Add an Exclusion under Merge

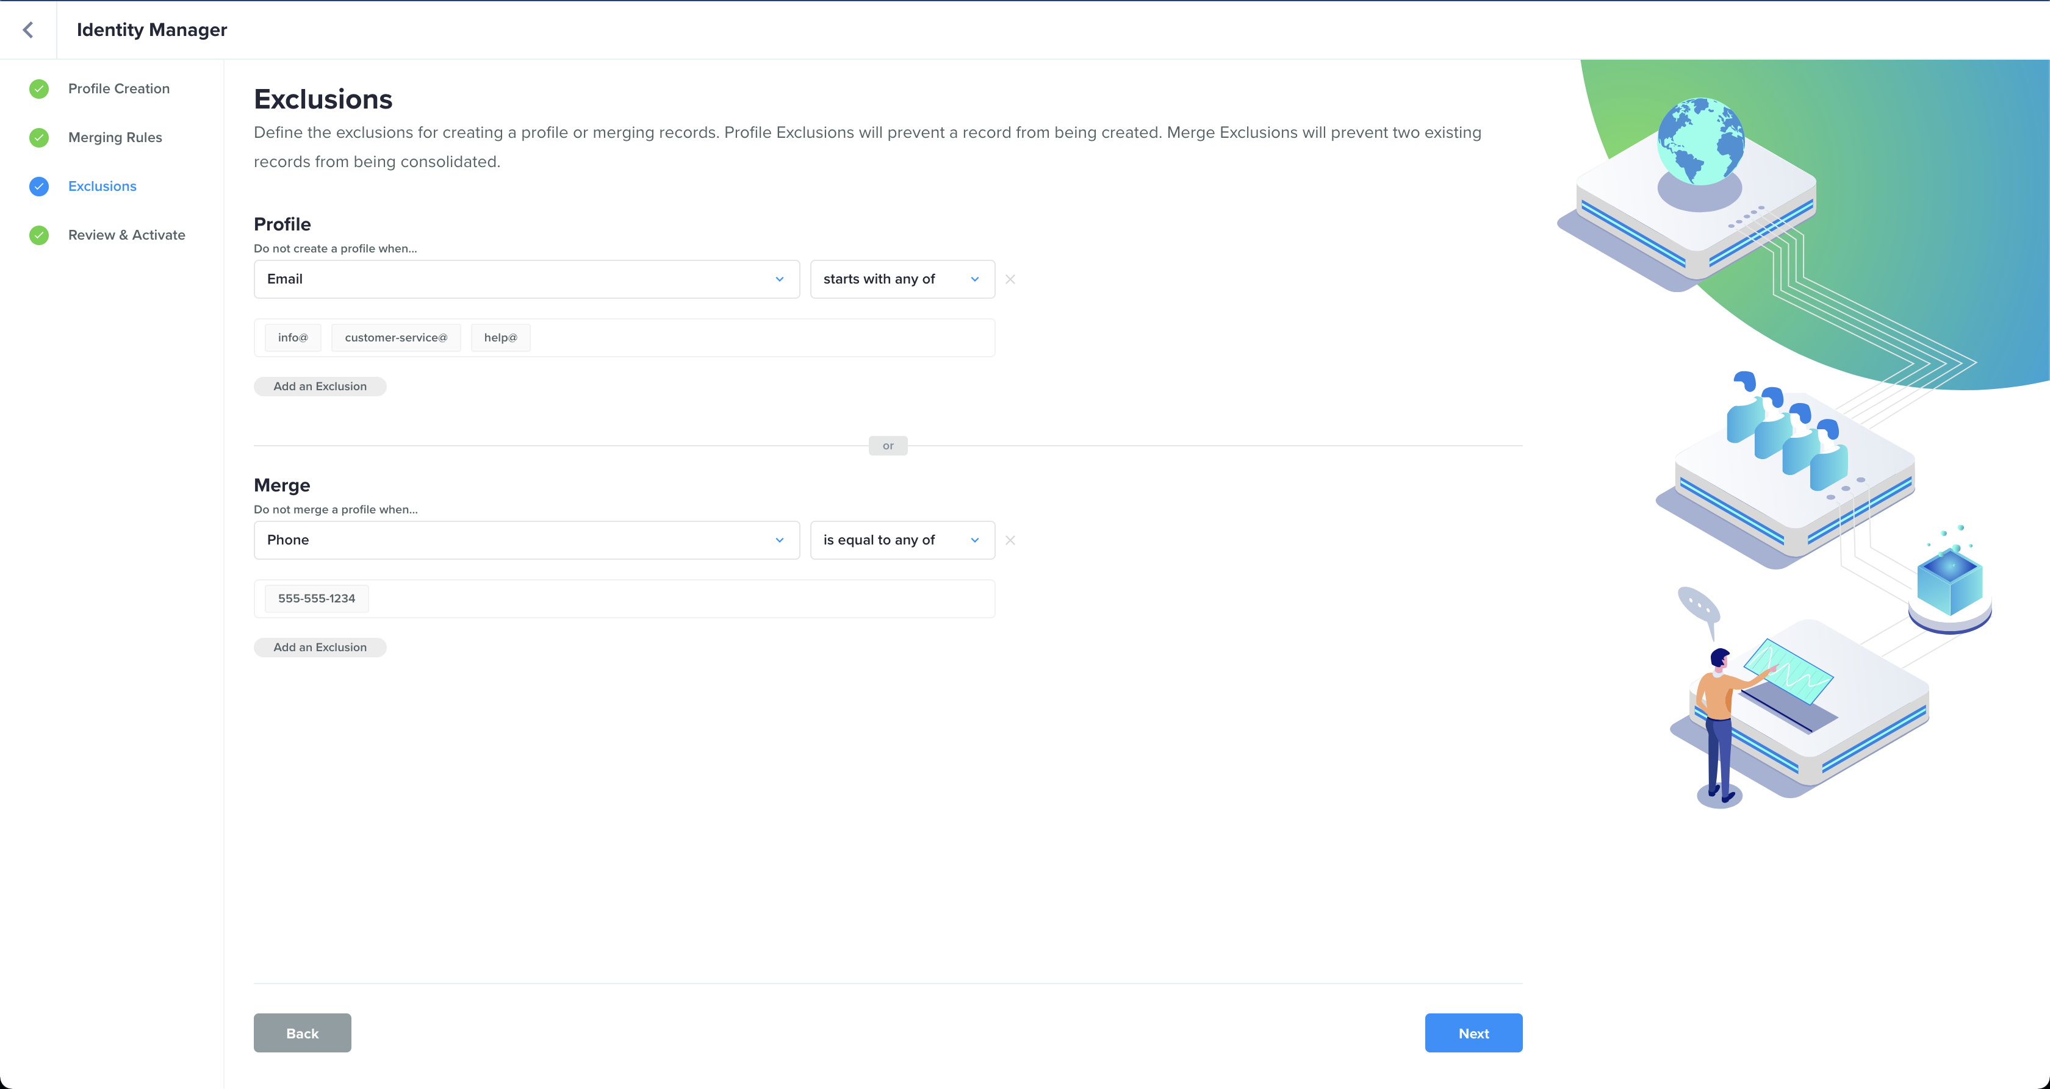point(320,648)
